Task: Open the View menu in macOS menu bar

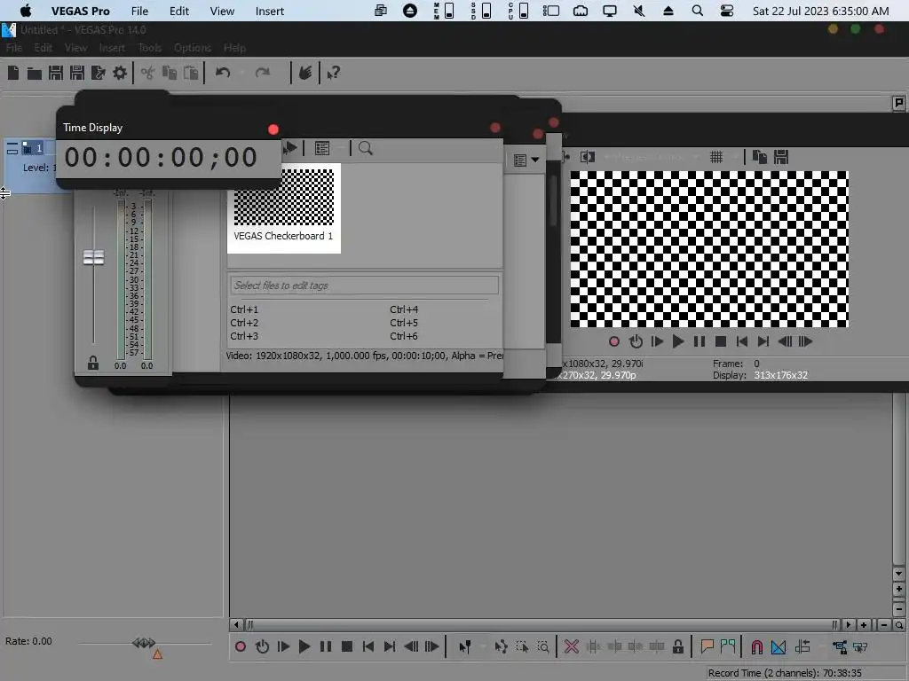Action: coord(222,11)
